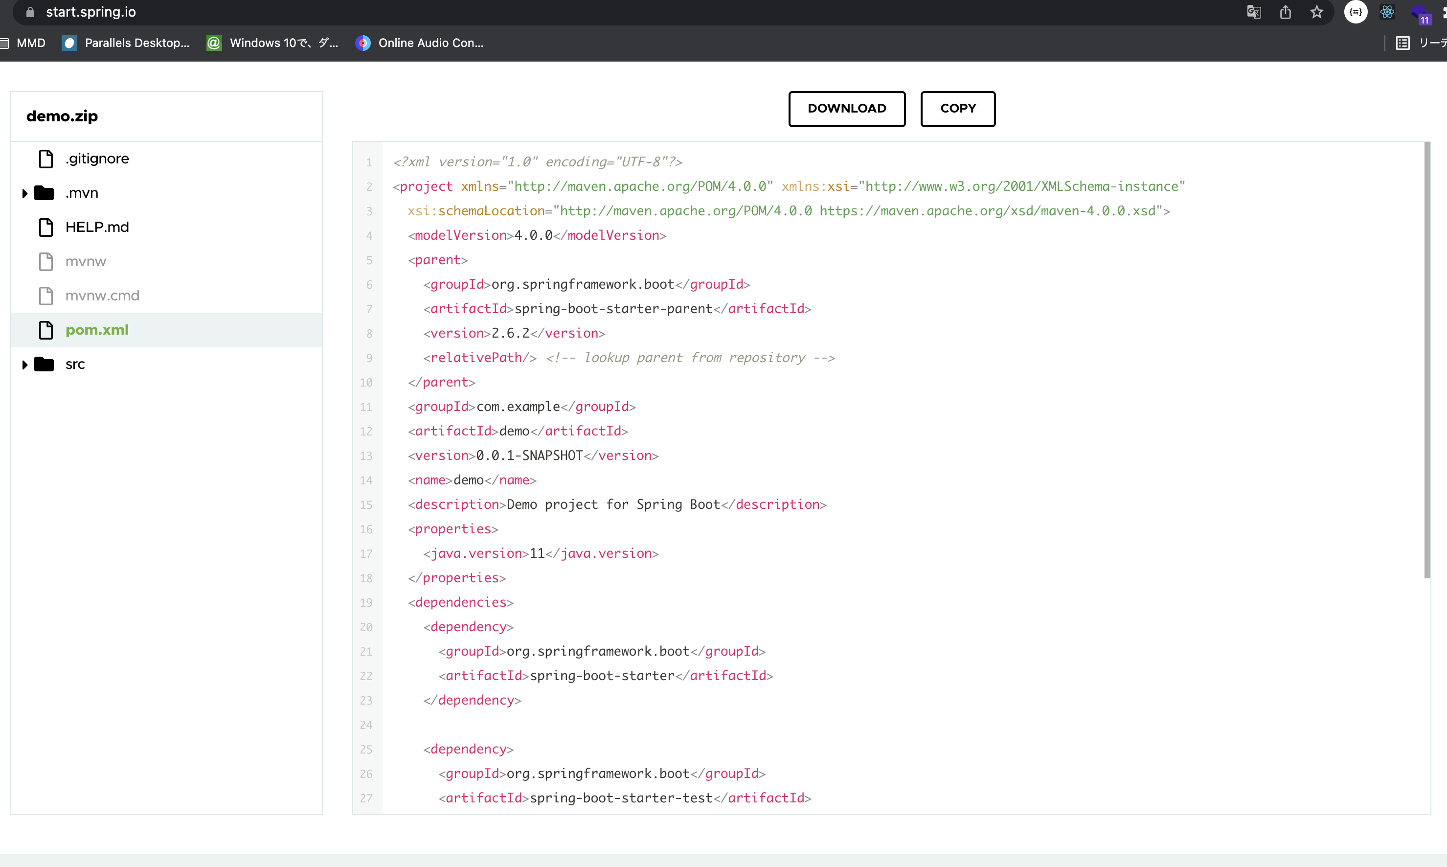Open the MMD bookmark
This screenshot has width=1447, height=867.
coord(25,43)
